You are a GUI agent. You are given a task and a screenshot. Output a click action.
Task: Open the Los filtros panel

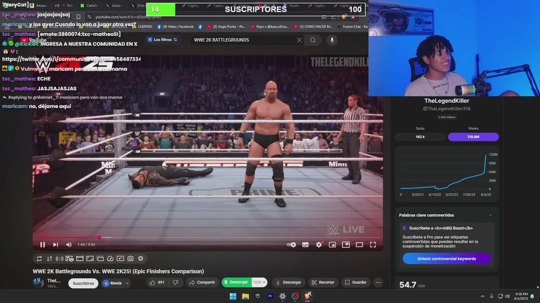(162, 40)
